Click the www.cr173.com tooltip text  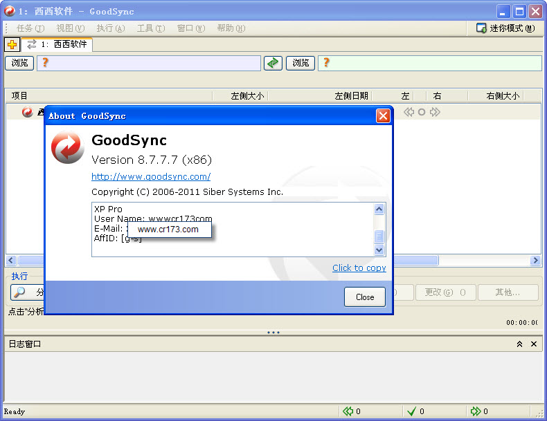(x=168, y=230)
